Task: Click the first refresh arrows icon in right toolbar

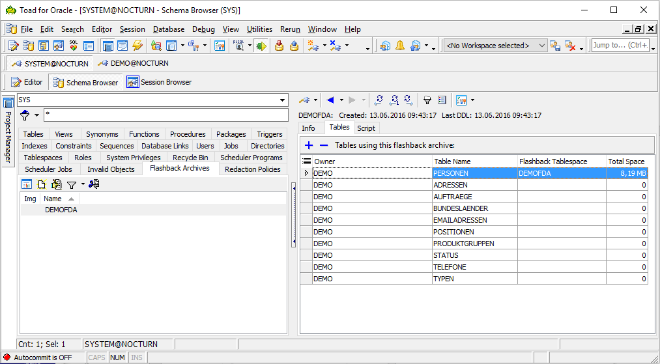Action: [379, 100]
